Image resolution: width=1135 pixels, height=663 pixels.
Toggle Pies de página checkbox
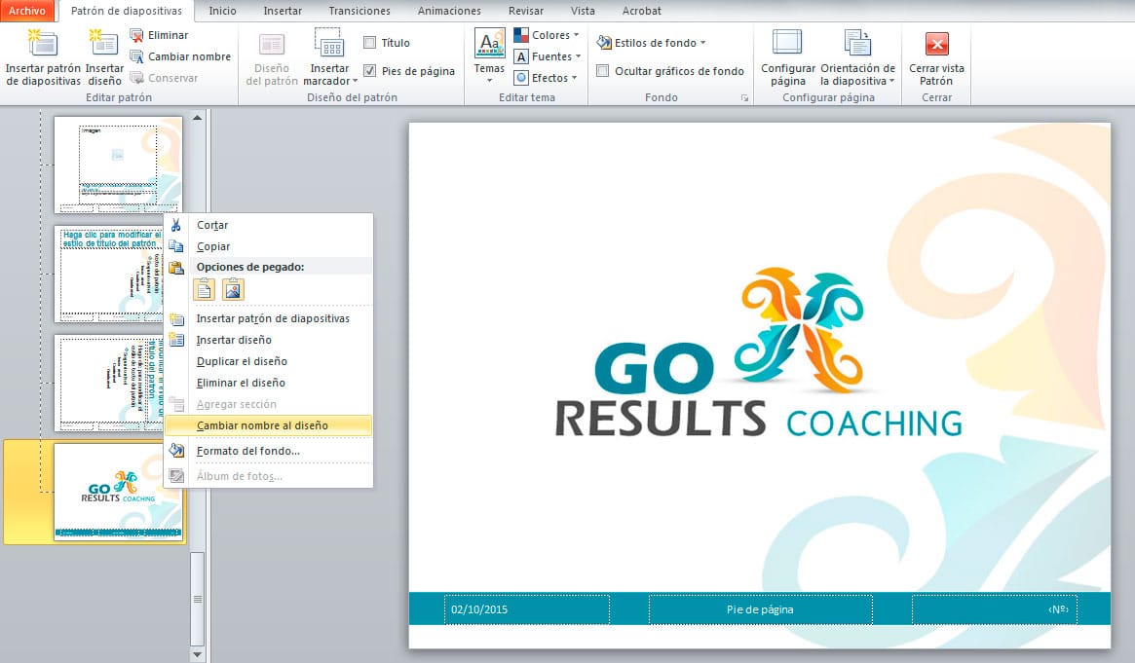pos(370,71)
